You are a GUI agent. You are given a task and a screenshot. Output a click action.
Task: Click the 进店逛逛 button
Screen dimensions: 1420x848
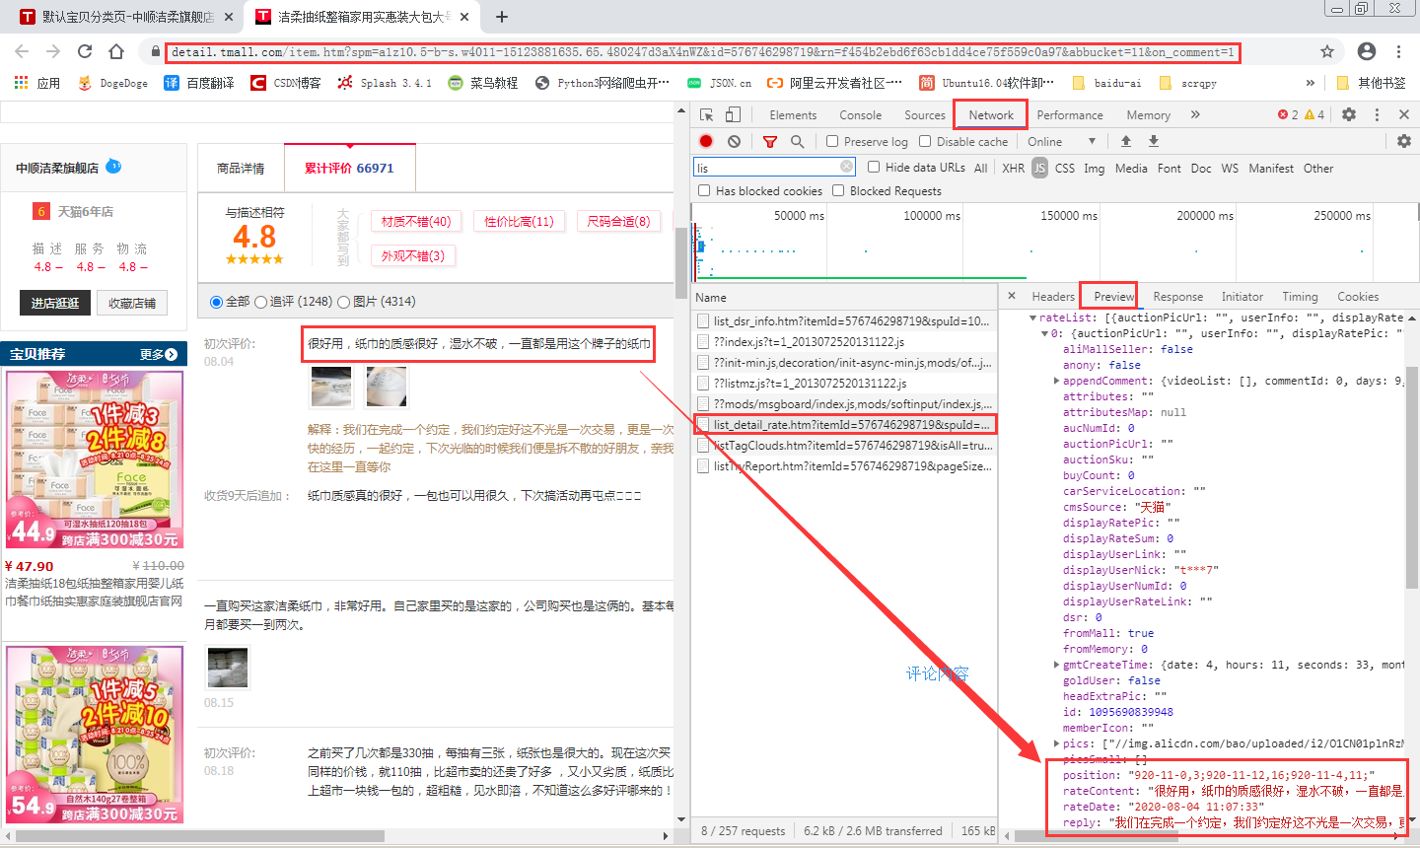[x=55, y=303]
